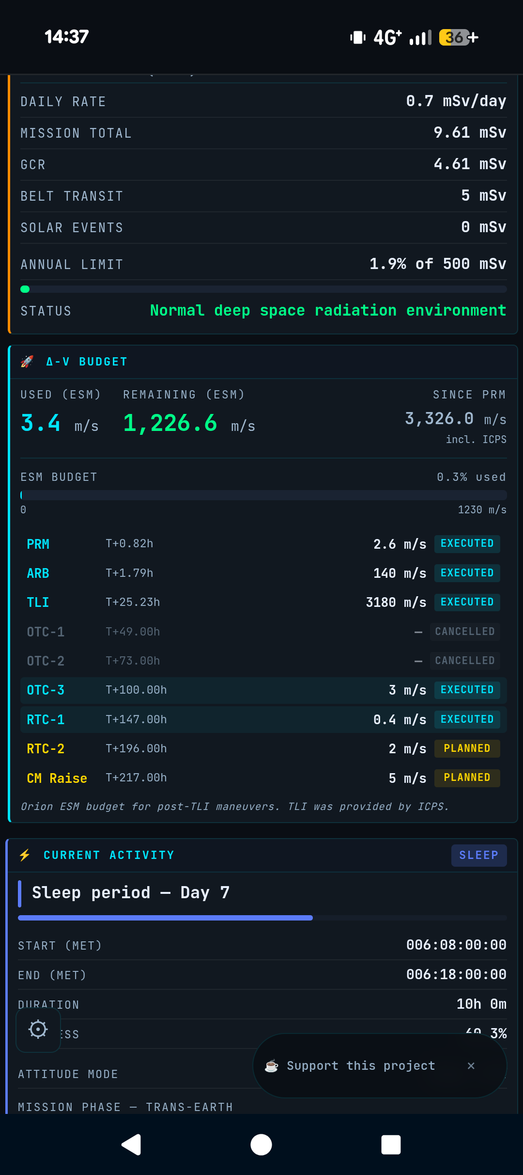Select the RTC-1 maneuver row
Image resolution: width=523 pixels, height=1175 pixels.
pos(263,719)
